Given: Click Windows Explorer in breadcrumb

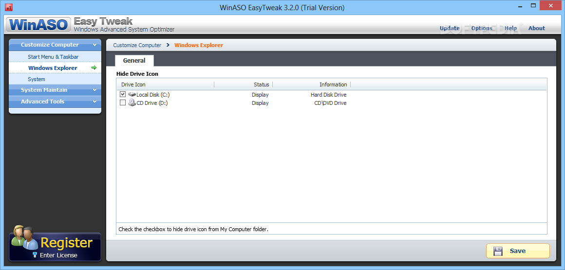Looking at the screenshot, I should click(199, 45).
